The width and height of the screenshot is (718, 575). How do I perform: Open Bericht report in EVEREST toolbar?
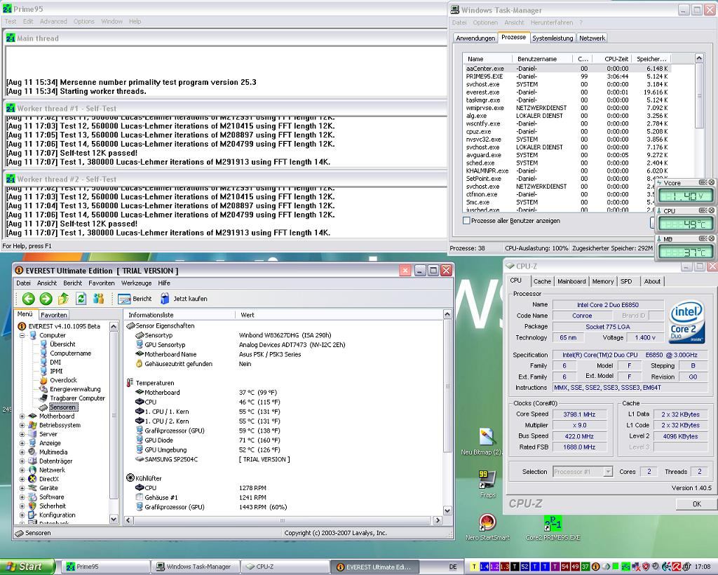tap(135, 299)
